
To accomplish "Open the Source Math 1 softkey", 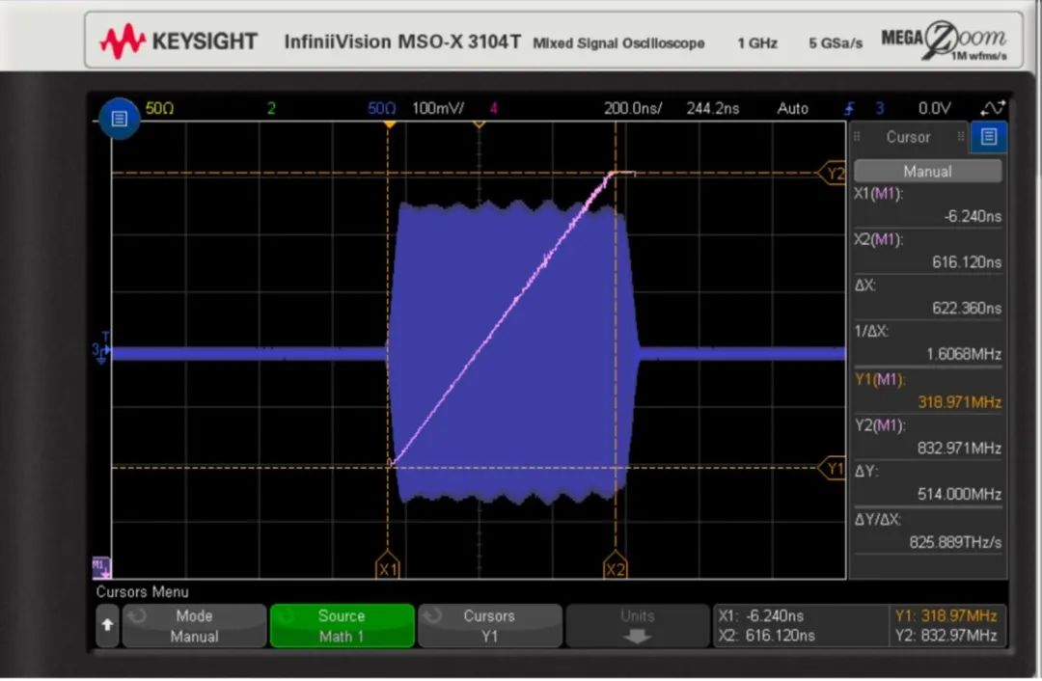I will point(342,625).
